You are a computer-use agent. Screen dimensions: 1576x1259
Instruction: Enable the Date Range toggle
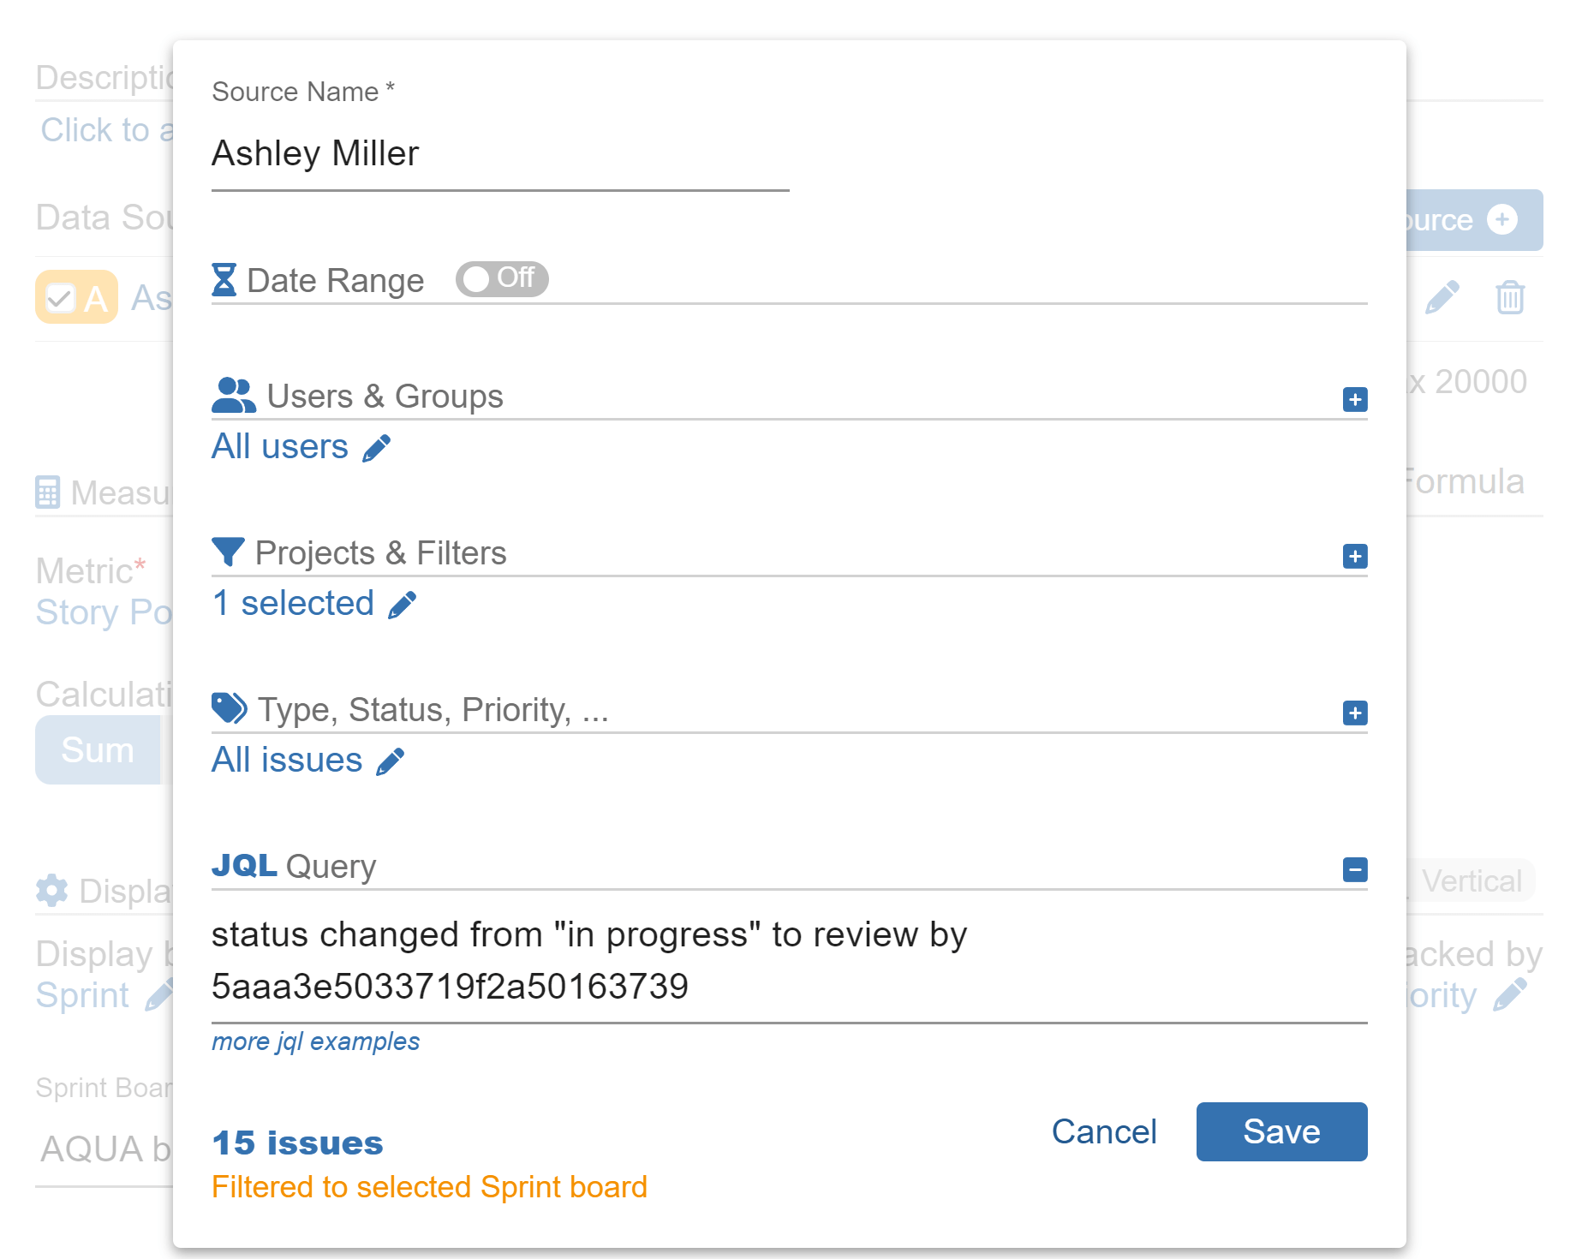[501, 279]
